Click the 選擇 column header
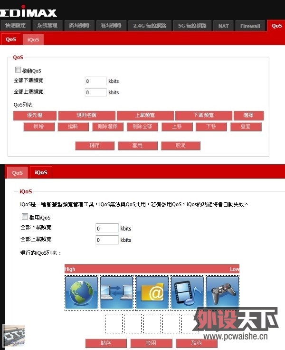This screenshot has width=285, height=350. point(249,115)
